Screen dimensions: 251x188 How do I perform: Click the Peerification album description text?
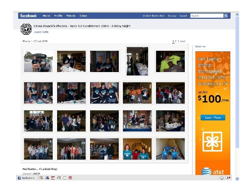coord(40,169)
